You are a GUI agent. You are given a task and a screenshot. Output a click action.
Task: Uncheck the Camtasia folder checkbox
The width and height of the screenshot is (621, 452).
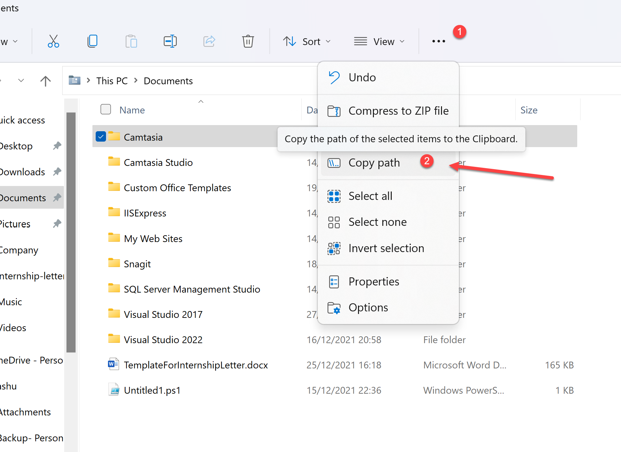point(101,136)
